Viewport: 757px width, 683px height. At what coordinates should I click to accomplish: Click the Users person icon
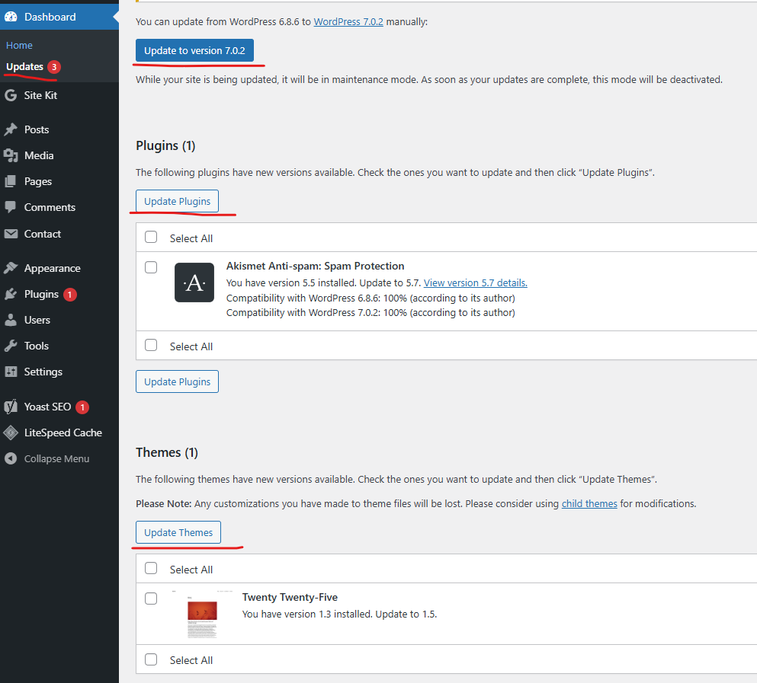[11, 320]
